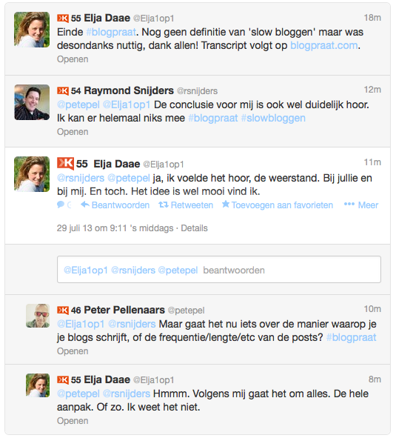
Task: Open the Meer options with three dots
Action: [361, 205]
